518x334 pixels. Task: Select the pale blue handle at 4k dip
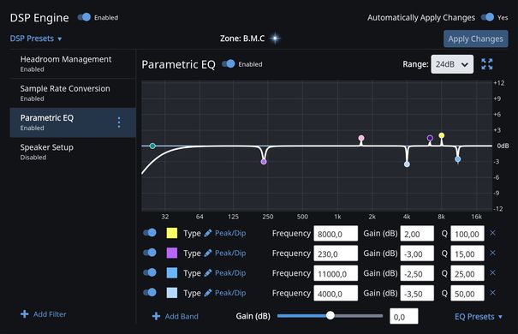tap(407, 164)
